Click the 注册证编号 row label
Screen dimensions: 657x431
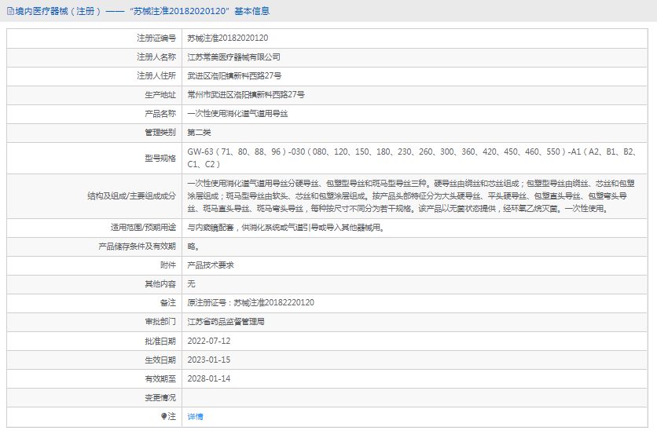[156, 38]
